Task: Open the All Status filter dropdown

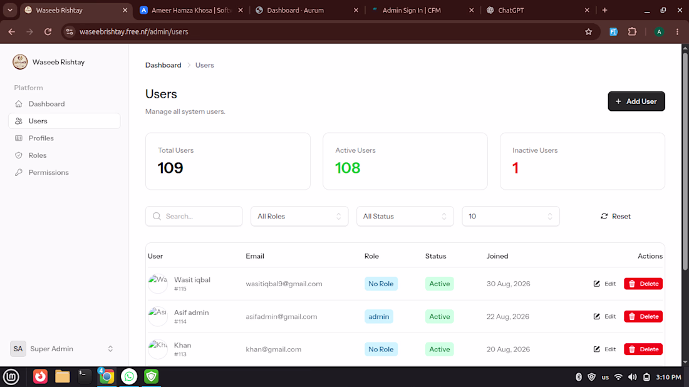Action: pyautogui.click(x=405, y=216)
